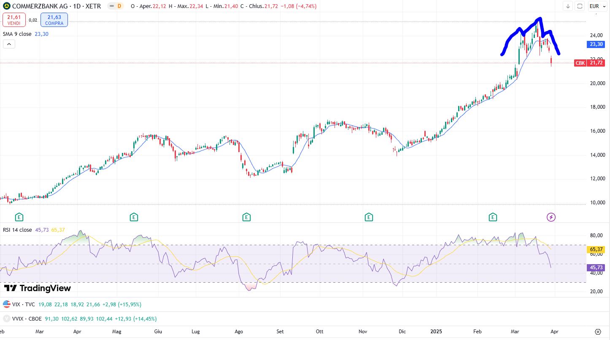Click the yellow 65,37 value in the RSI legend
This screenshot has width=610, height=340.
coord(58,230)
